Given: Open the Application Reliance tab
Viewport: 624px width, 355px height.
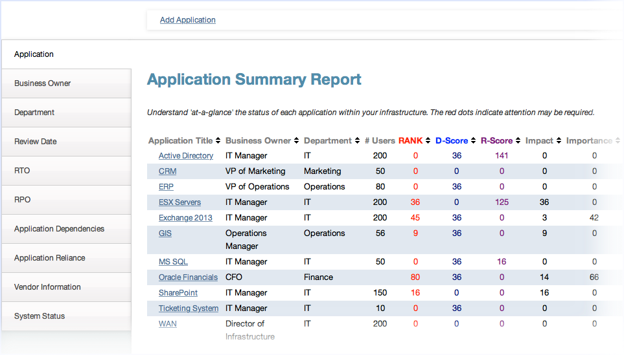Looking at the screenshot, I should [67, 258].
